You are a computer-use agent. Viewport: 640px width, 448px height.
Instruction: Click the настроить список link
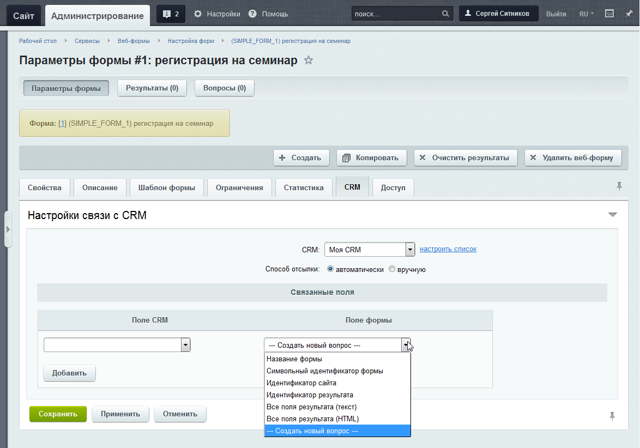pos(448,249)
